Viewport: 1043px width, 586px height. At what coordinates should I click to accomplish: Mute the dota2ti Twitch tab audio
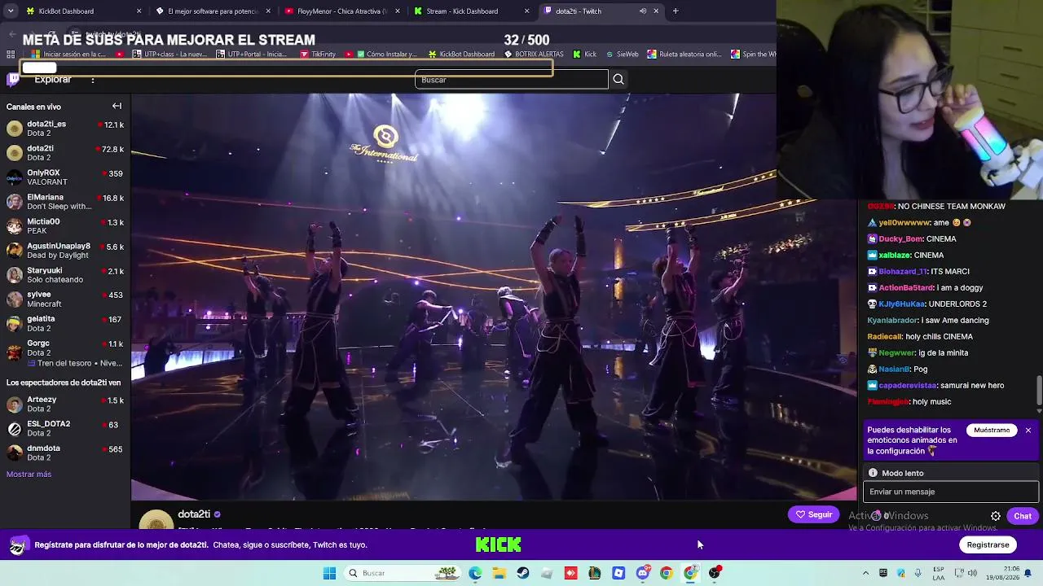coord(642,11)
